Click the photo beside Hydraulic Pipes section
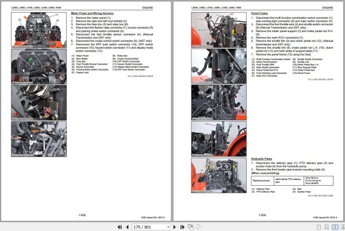This screenshot has width=345, height=231. 218,175
